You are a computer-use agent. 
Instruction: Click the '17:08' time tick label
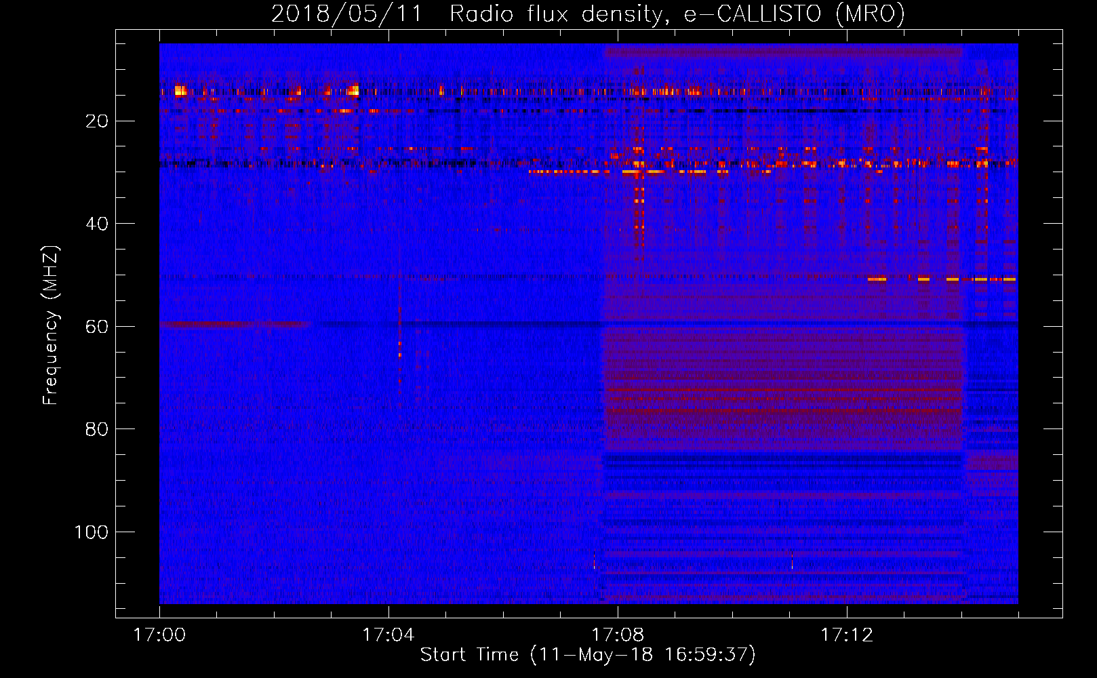[x=618, y=635]
